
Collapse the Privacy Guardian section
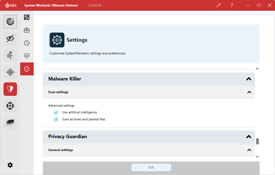249,137
